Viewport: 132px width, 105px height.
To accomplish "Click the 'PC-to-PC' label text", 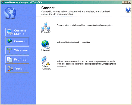I will (x=46, y=32).
